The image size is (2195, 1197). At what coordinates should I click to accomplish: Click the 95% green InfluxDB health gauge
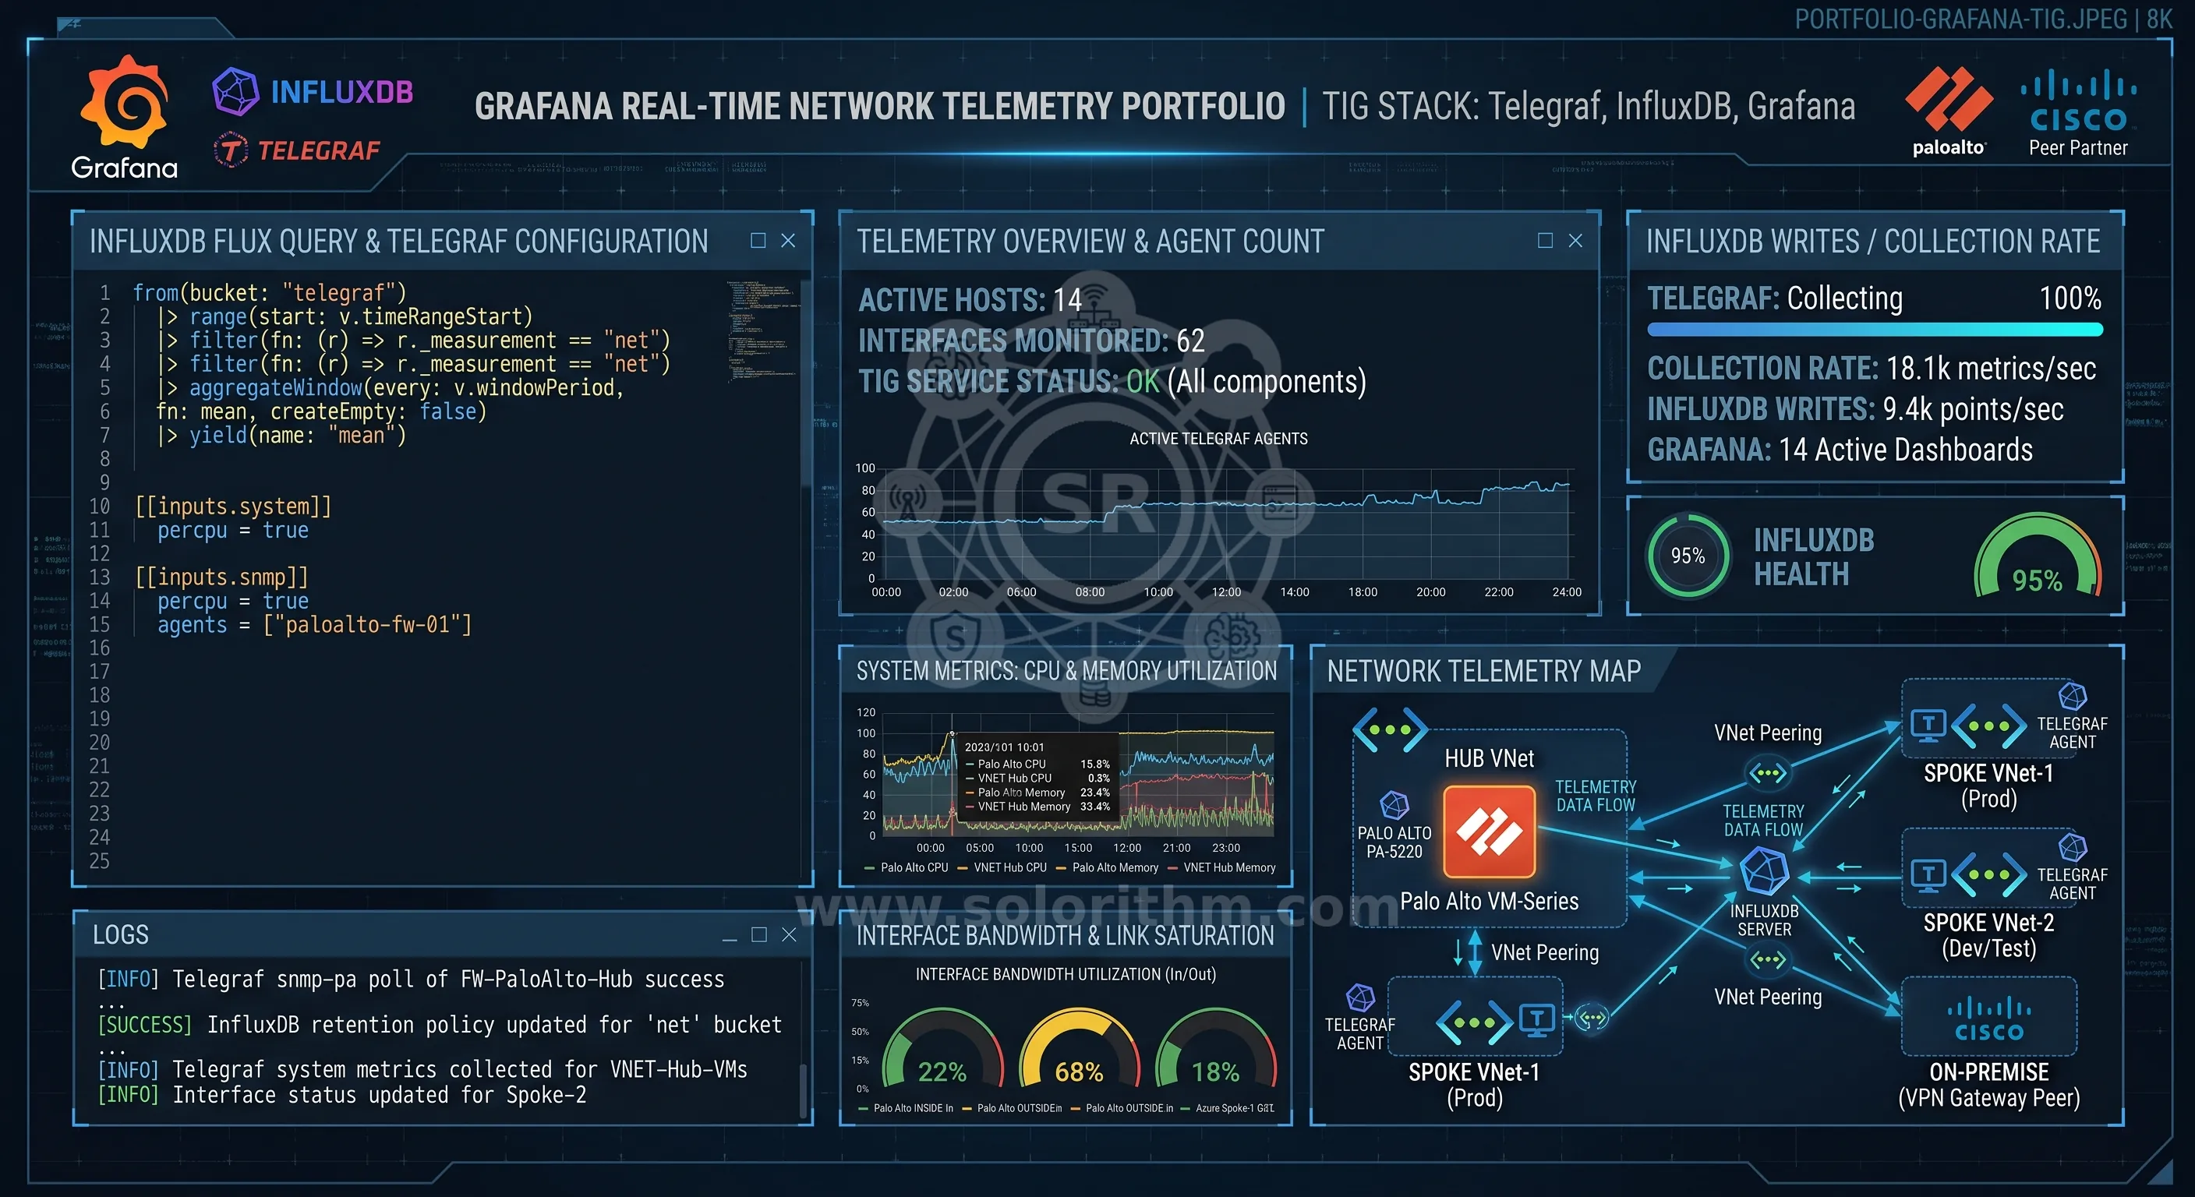click(2037, 556)
